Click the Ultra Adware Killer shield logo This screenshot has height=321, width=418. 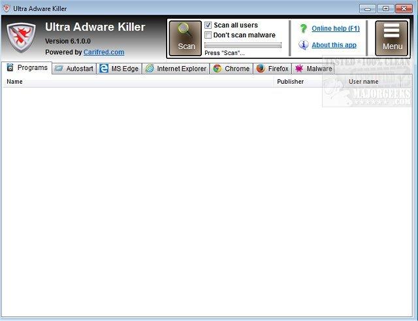[x=21, y=37]
